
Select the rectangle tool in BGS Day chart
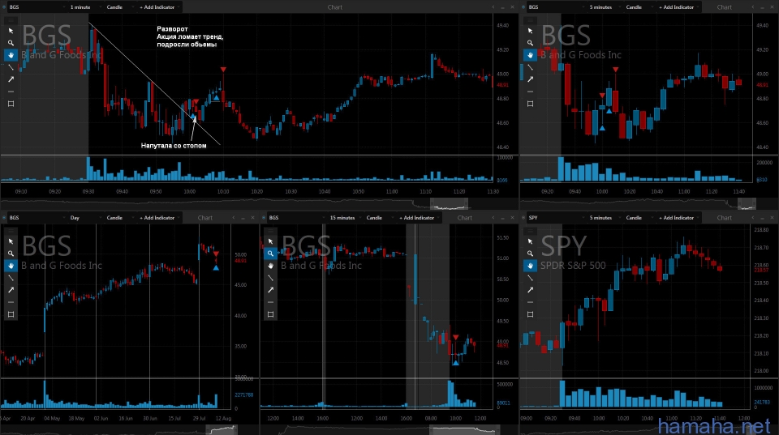coord(11,314)
